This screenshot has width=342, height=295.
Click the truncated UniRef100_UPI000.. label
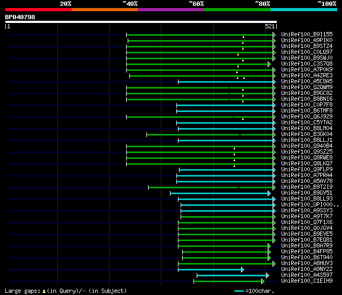(310, 205)
